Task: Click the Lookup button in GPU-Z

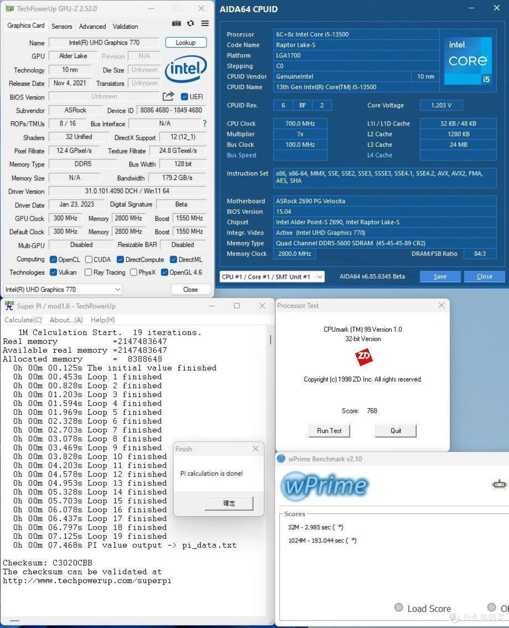Action: (x=186, y=42)
